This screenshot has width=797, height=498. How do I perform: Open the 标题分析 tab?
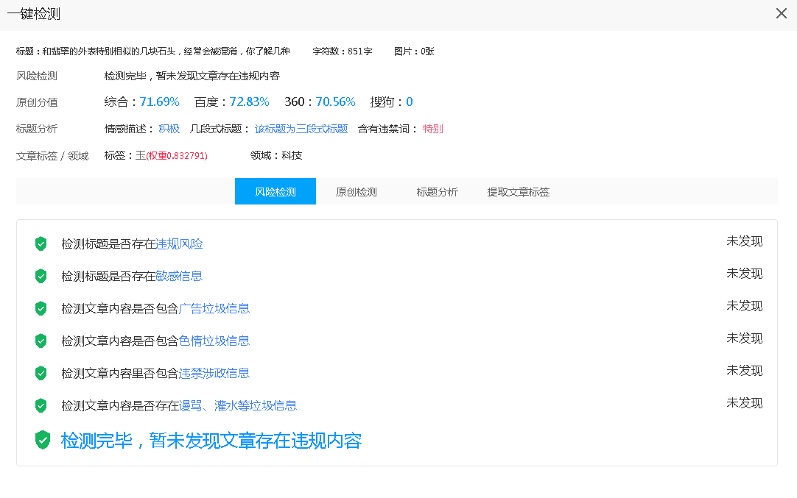pyautogui.click(x=438, y=191)
